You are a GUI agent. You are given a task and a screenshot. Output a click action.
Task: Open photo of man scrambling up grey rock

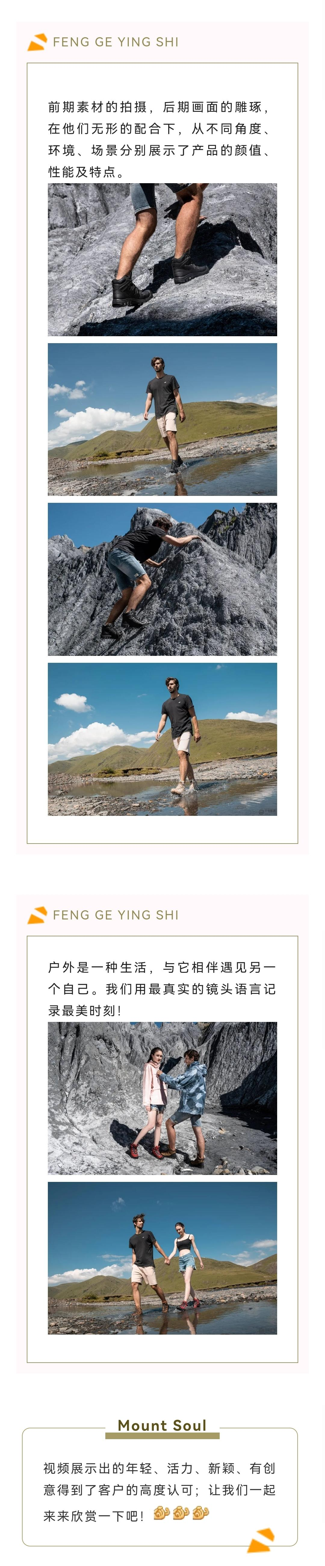pos(162,579)
